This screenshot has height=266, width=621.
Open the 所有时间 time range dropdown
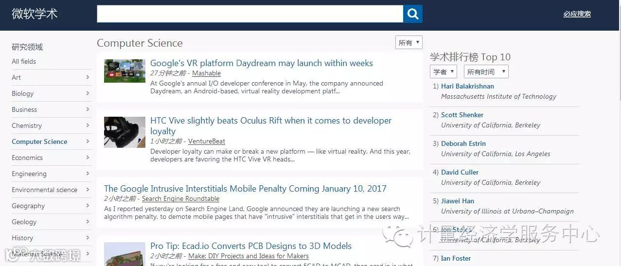(x=486, y=71)
